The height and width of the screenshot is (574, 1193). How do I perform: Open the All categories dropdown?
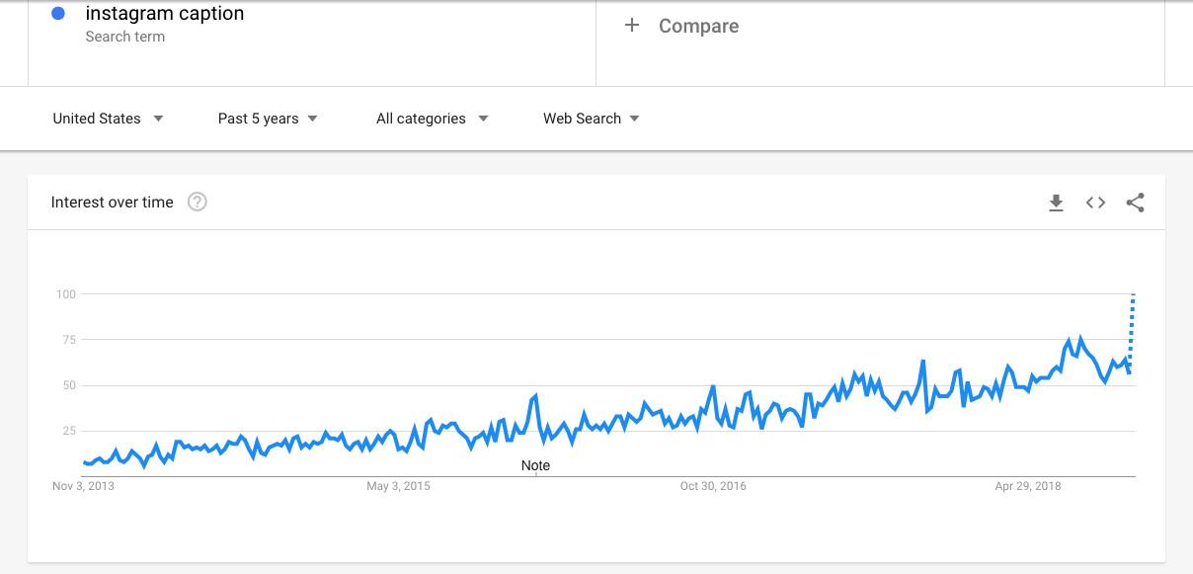[x=433, y=119]
